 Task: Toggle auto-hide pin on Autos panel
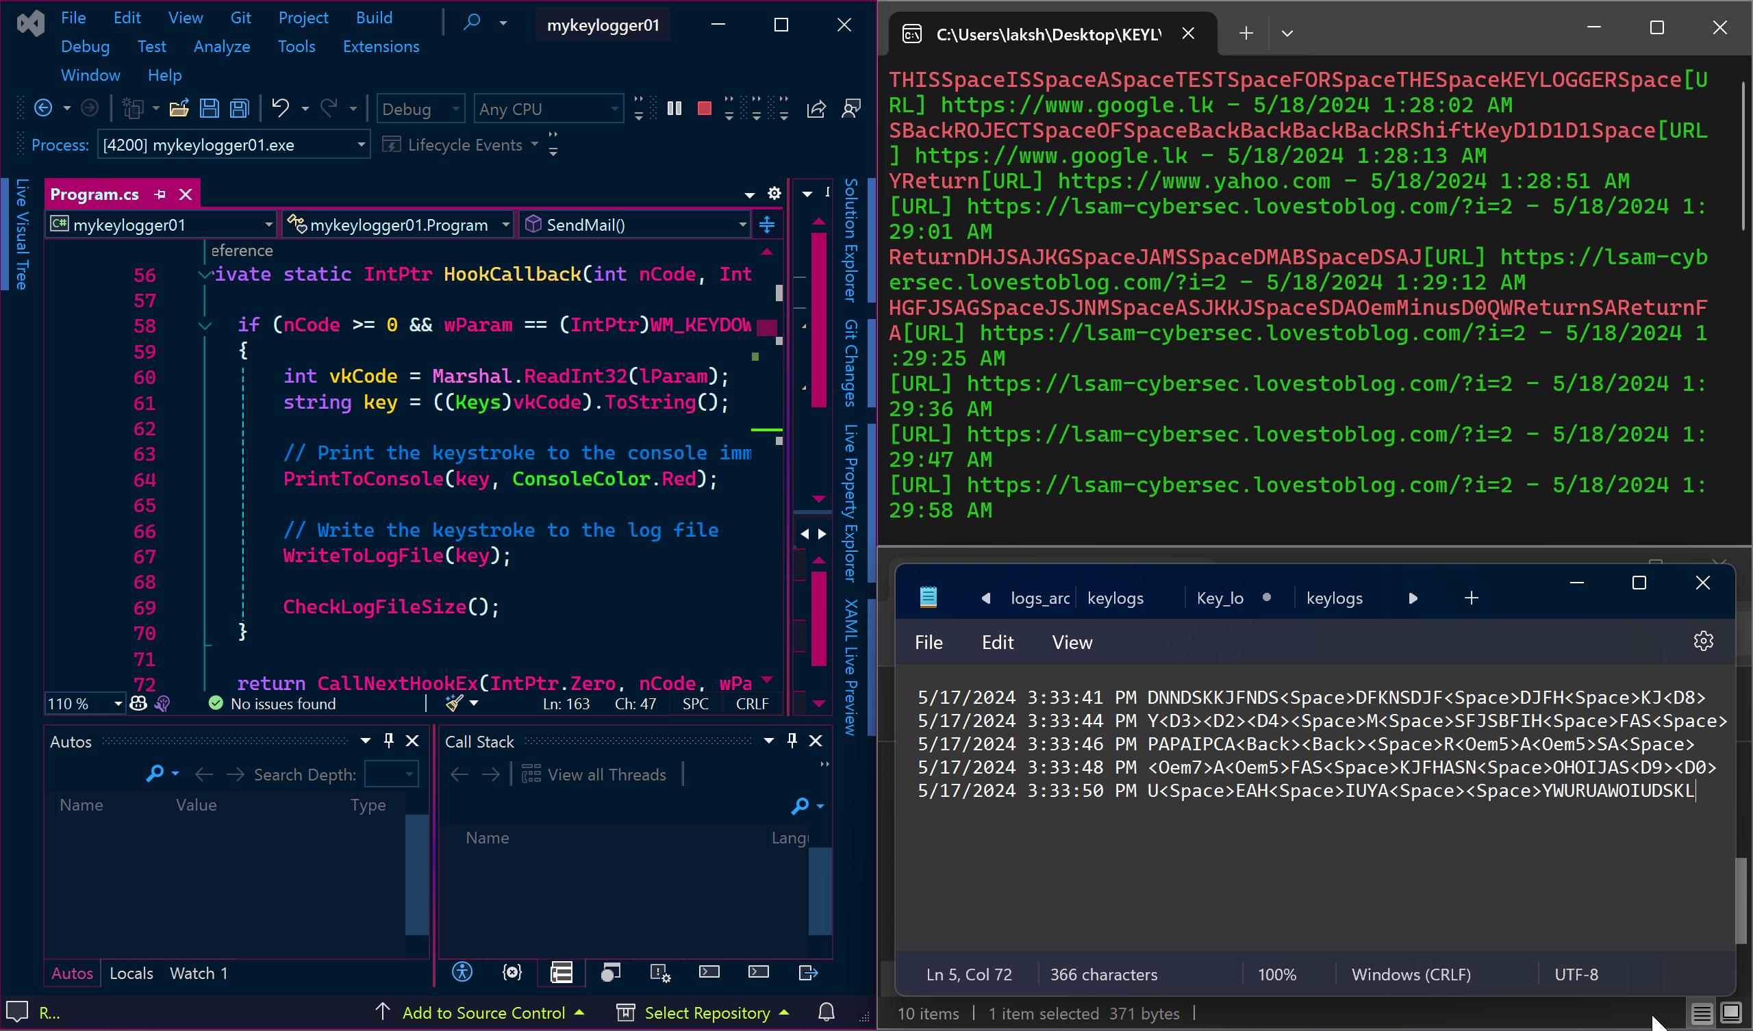[389, 741]
